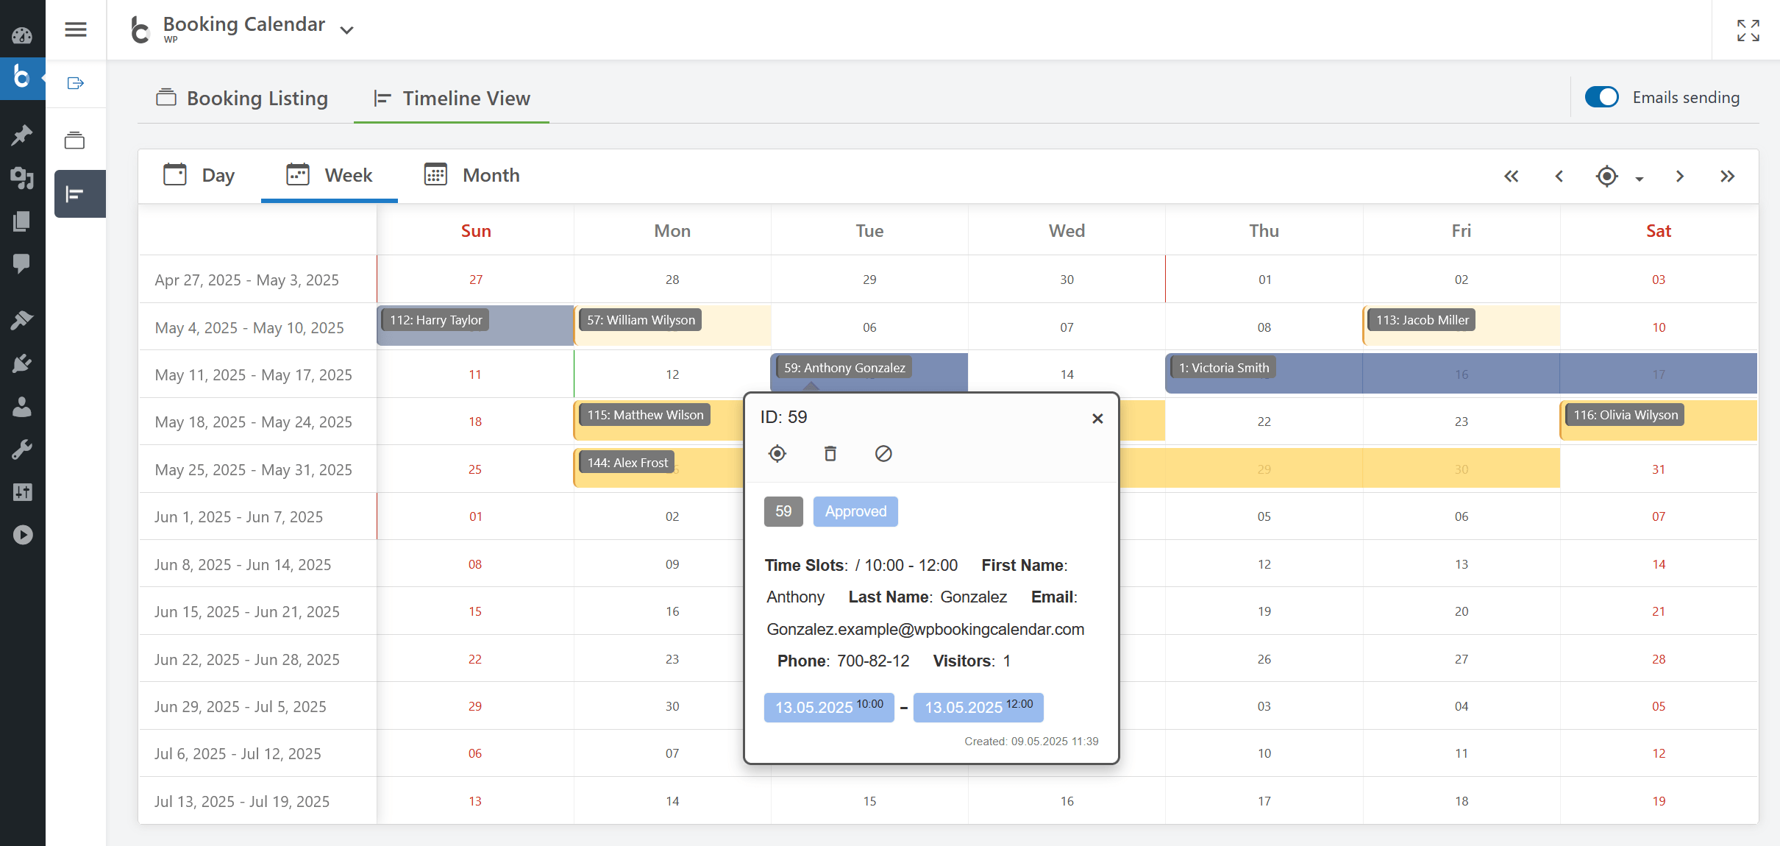Click the play circle icon in the sidebar

coord(22,535)
